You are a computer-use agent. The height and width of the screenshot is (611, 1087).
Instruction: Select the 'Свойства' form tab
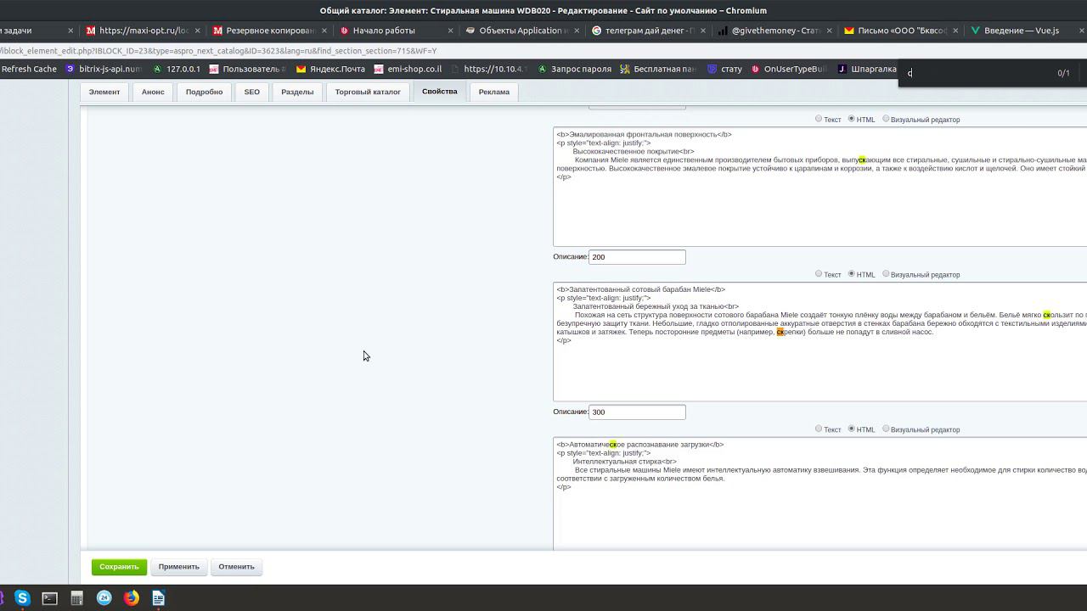point(439,92)
